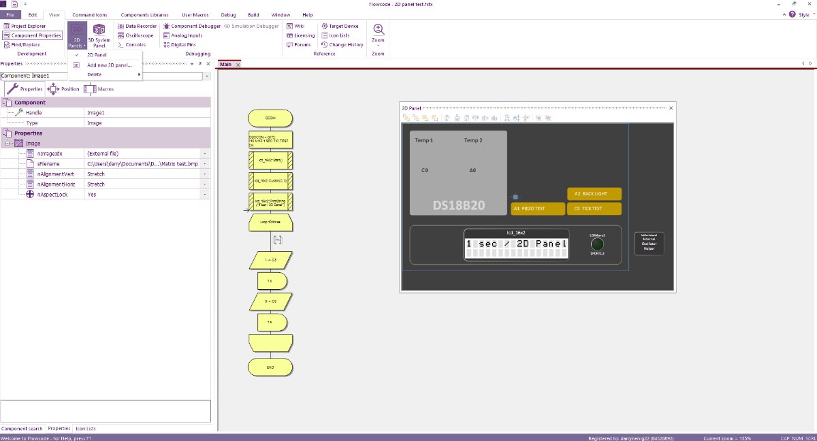Switch to the Command Icons tab

tap(90, 14)
